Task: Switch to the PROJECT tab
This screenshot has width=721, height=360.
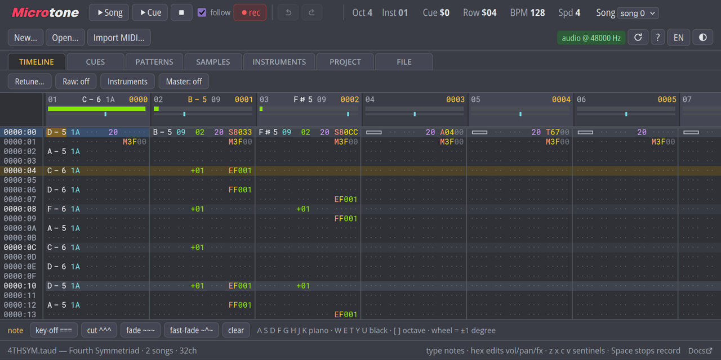Action: pyautogui.click(x=345, y=62)
